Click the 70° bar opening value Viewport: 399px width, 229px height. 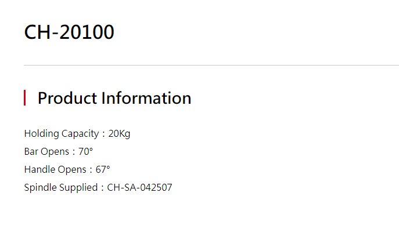tap(85, 151)
